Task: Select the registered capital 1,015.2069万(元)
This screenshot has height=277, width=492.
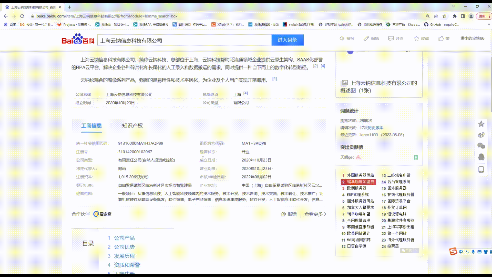Action: point(133,177)
